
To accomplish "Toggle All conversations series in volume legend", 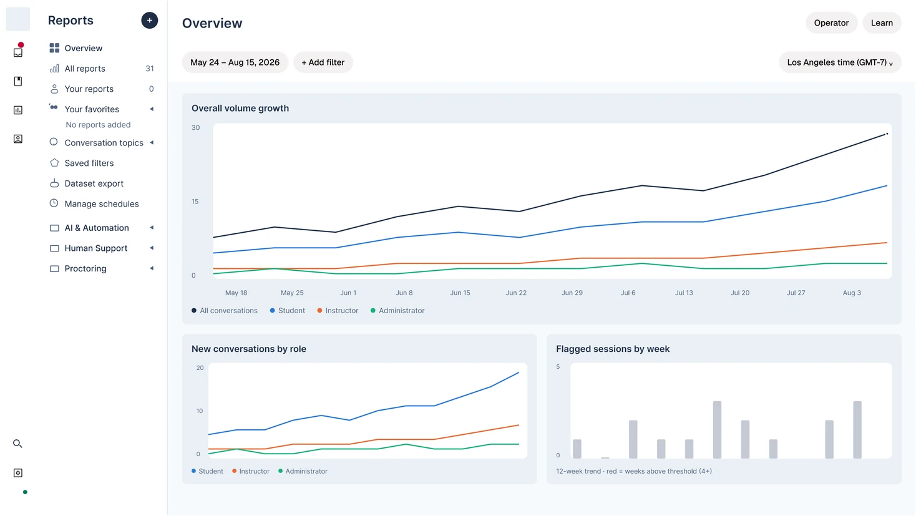I will [225, 311].
